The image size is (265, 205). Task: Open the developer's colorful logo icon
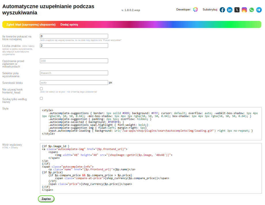(195, 10)
